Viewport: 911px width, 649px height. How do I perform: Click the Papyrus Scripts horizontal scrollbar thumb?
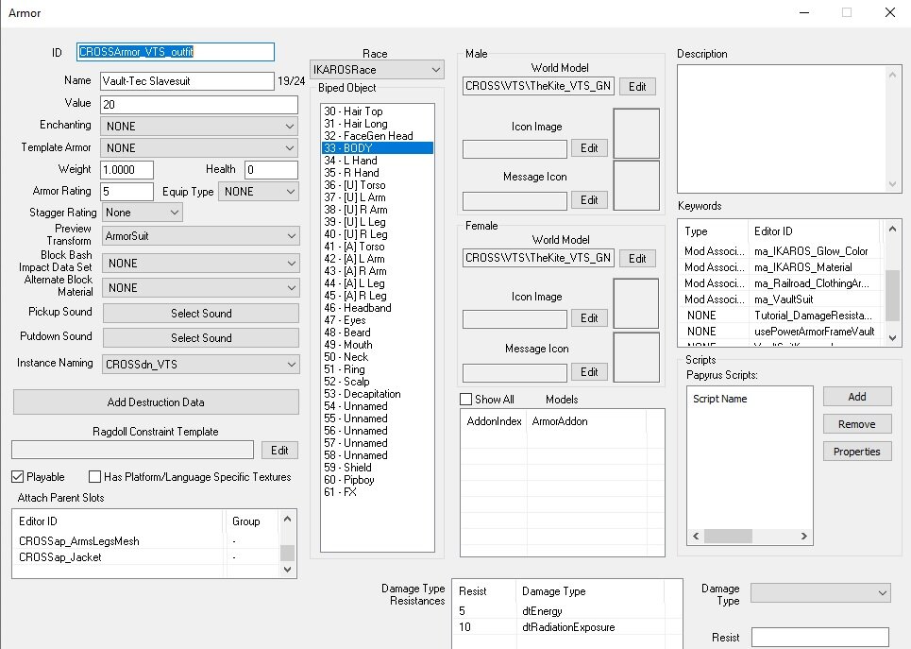coord(728,537)
